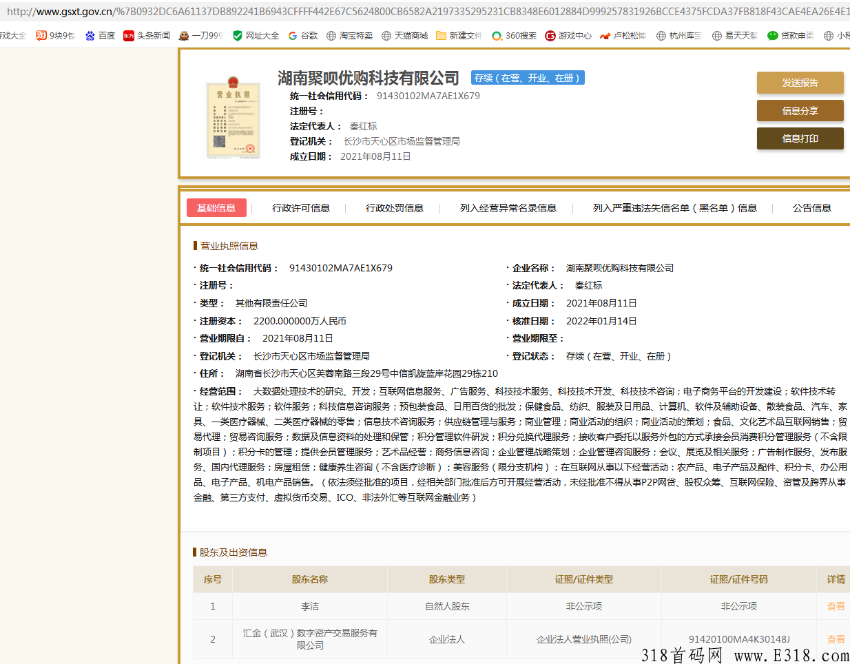Click the 信息打印 button
850x664 pixels.
pos(800,138)
